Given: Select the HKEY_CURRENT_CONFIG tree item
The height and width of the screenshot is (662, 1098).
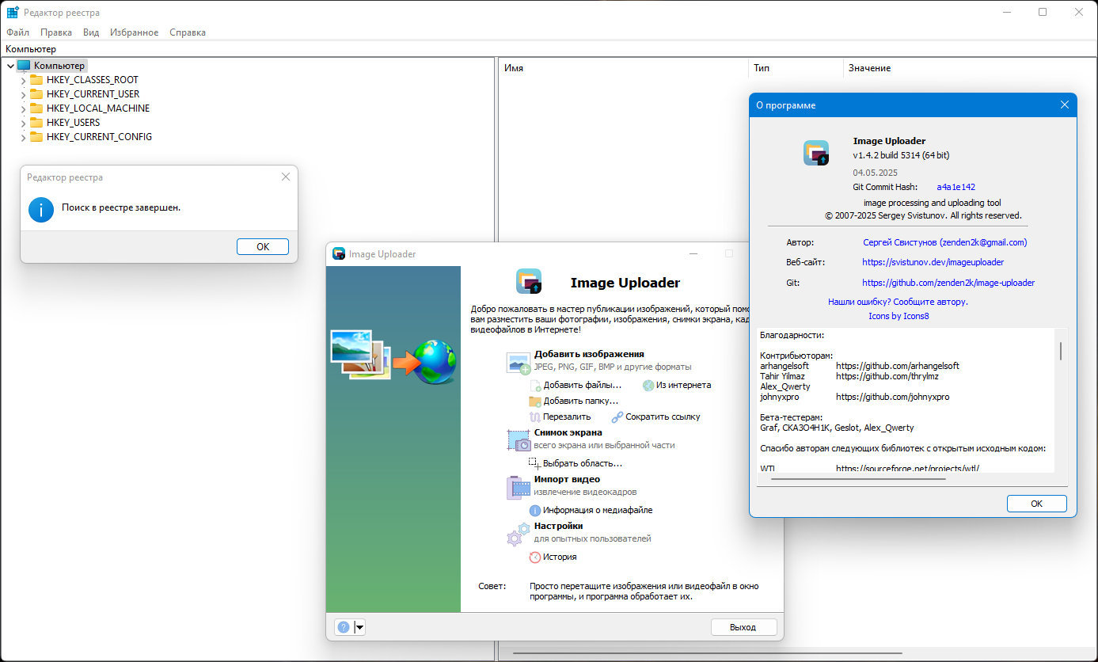Looking at the screenshot, I should click(x=99, y=137).
